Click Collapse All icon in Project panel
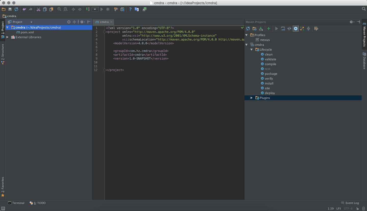367x211 pixels. [74, 22]
